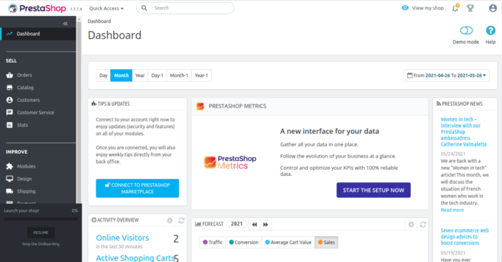Refresh the Activity Overview panel

(181, 220)
